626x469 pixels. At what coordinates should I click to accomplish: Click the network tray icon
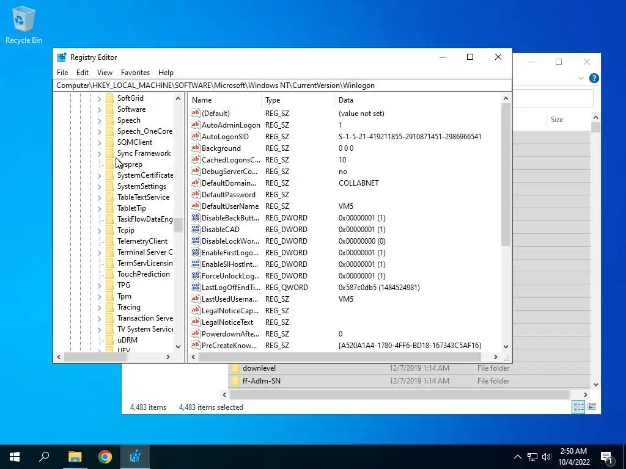point(532,457)
